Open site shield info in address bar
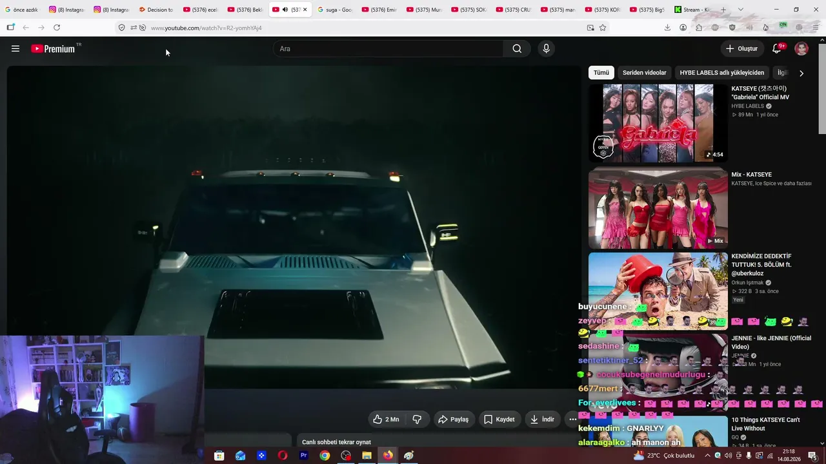The height and width of the screenshot is (464, 826). (121, 28)
